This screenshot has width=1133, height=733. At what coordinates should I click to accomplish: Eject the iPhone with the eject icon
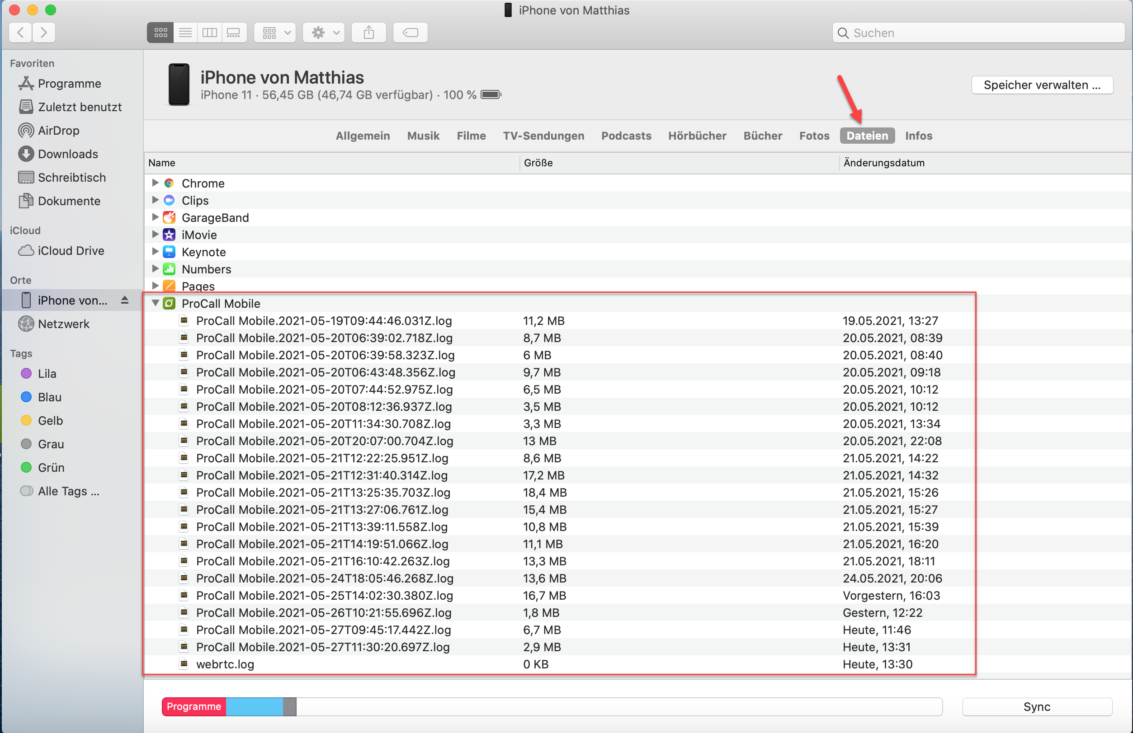[x=125, y=300]
